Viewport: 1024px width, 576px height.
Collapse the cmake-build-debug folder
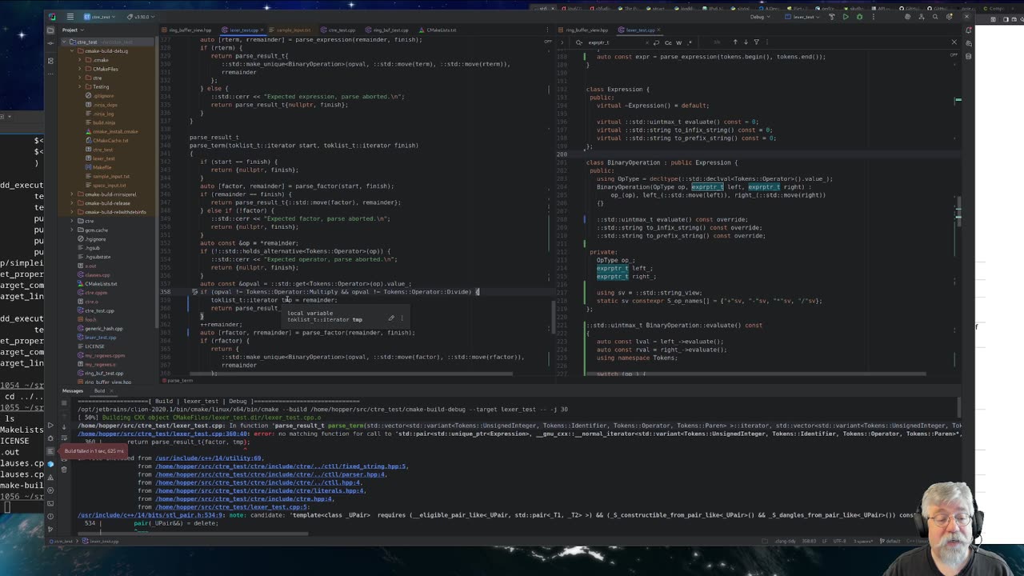point(71,51)
